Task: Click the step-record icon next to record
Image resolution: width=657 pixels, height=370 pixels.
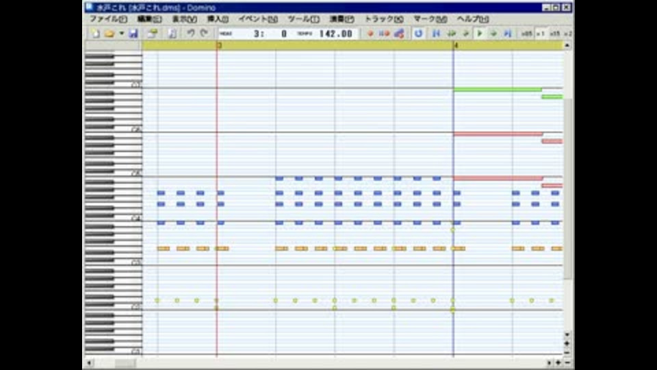Action: (x=384, y=34)
